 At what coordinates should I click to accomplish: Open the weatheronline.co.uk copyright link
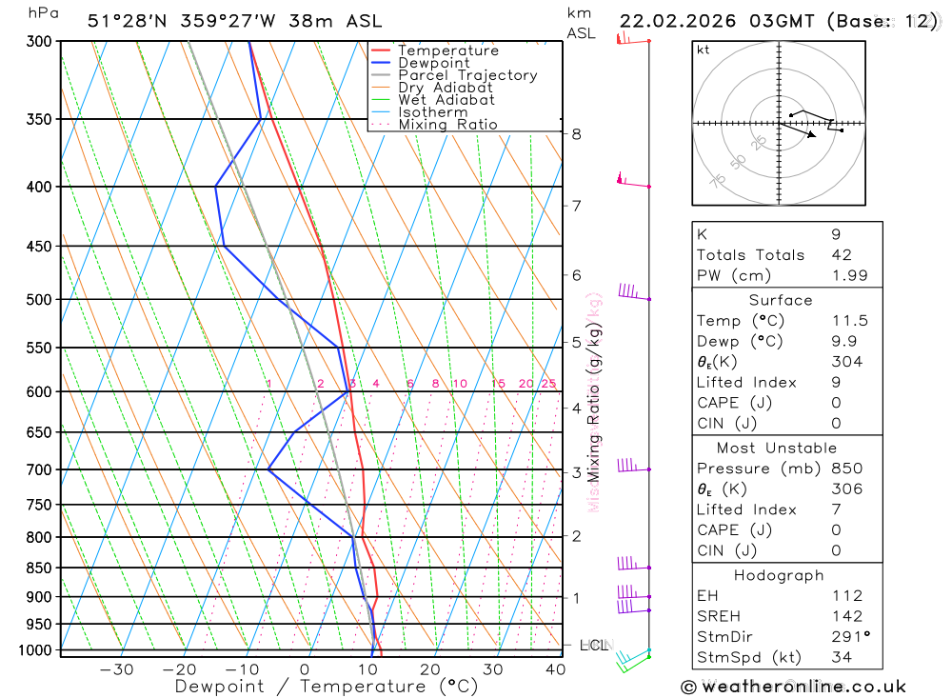click(794, 687)
